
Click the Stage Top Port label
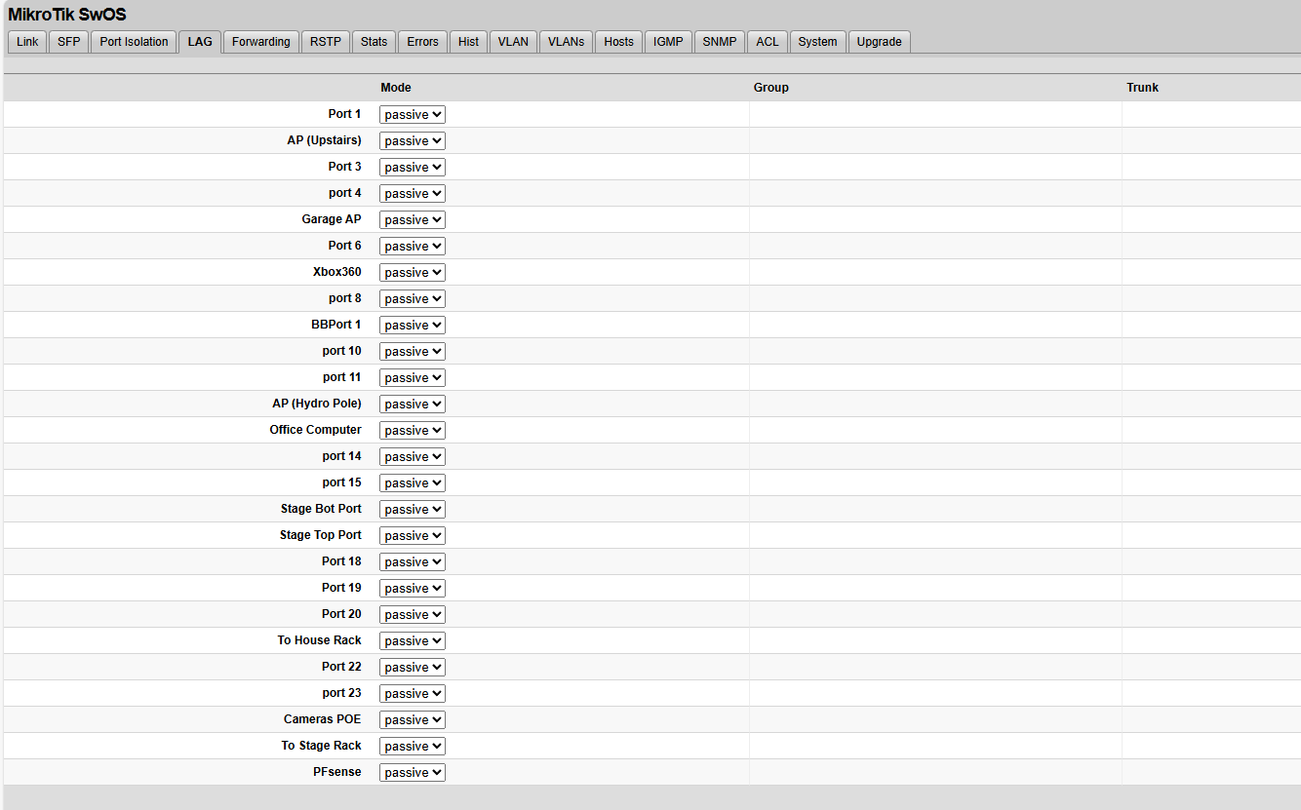click(x=320, y=535)
